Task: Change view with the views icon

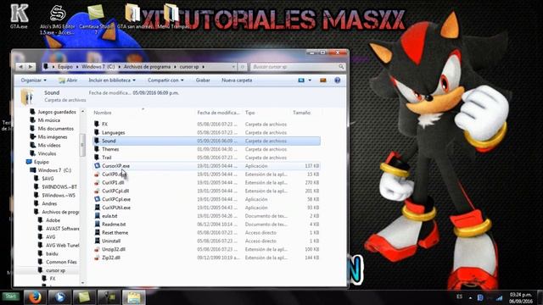Action: 301,80
